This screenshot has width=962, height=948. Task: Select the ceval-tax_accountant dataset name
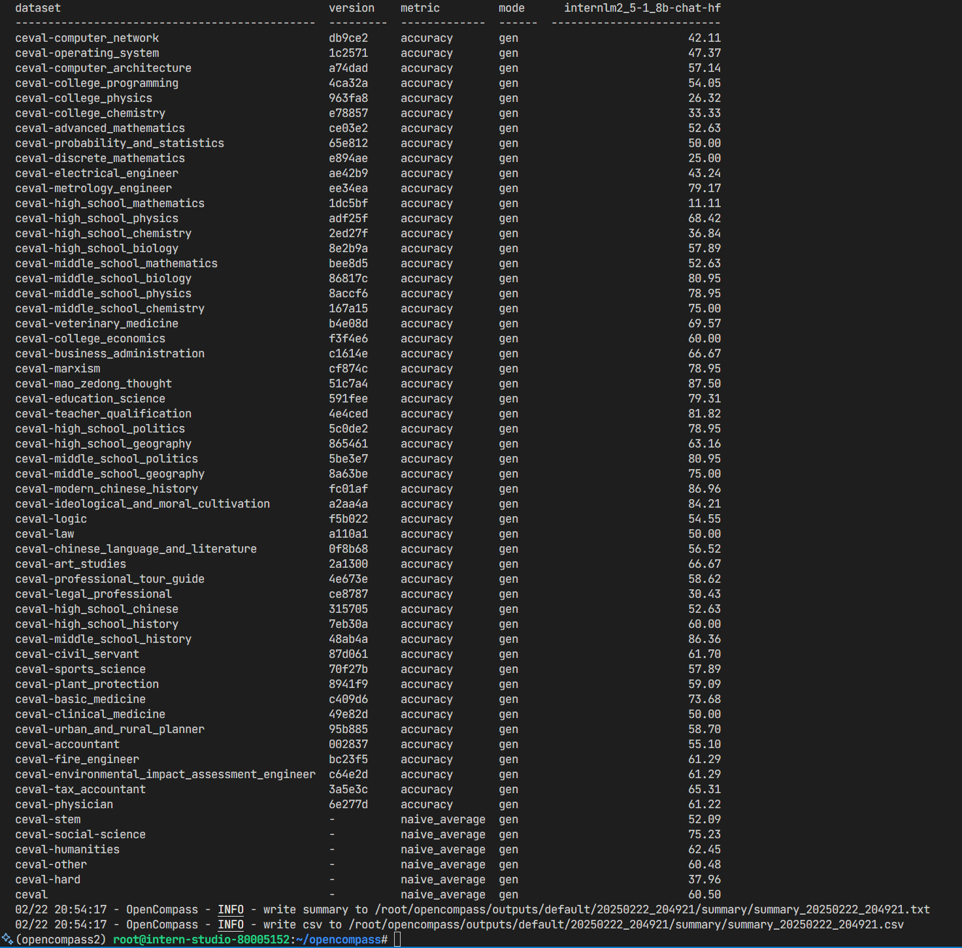80,789
